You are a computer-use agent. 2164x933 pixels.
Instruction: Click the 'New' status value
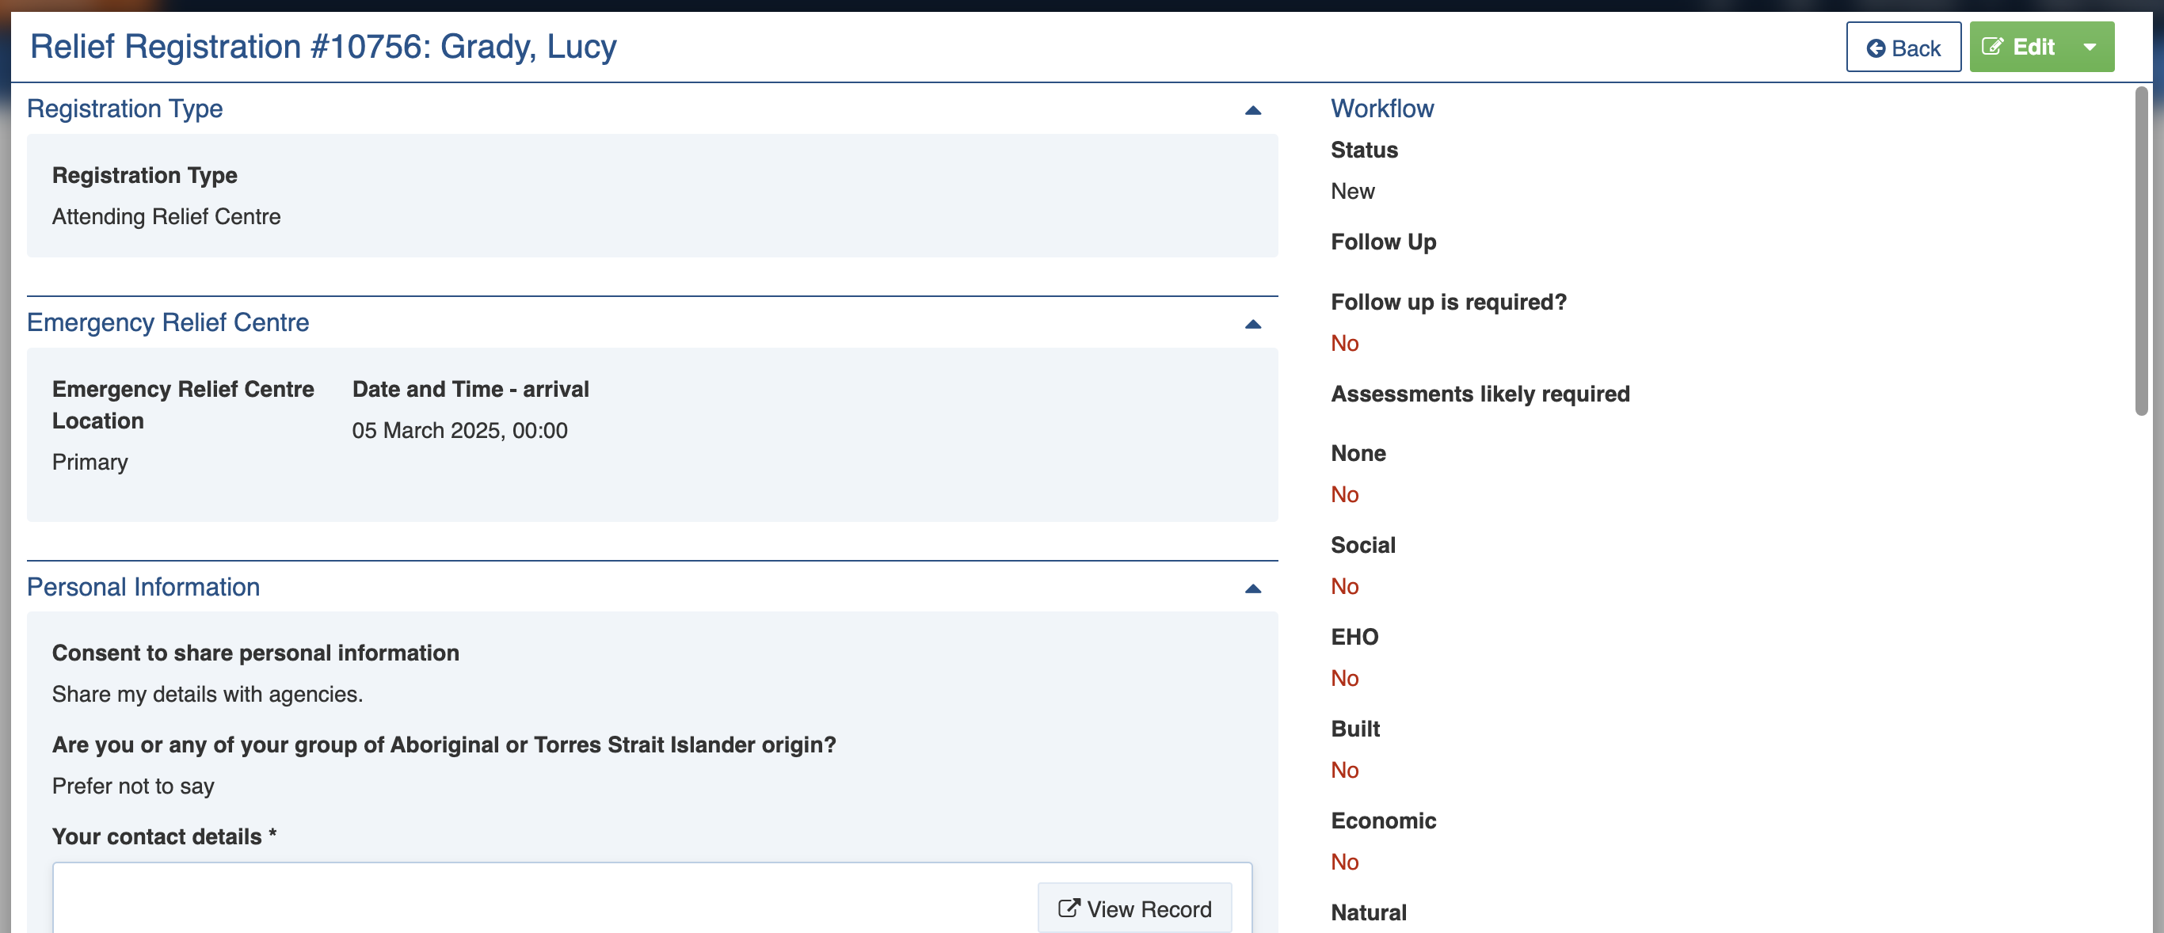(x=1353, y=192)
